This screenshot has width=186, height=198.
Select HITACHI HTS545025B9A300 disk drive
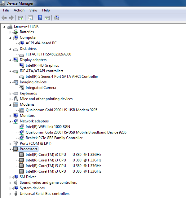[x=48, y=54]
